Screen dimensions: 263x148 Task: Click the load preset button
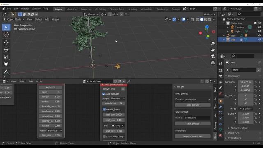click(193, 105)
